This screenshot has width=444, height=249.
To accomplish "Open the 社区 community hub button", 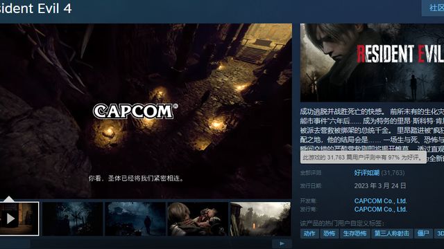I will point(433,8).
